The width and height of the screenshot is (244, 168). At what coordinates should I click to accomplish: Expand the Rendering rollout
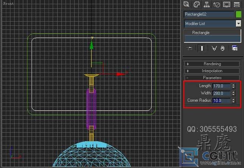click(x=212, y=64)
